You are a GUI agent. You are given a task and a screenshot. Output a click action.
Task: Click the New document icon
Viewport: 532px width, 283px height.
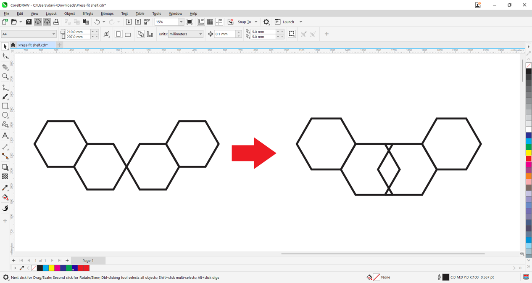point(5,22)
